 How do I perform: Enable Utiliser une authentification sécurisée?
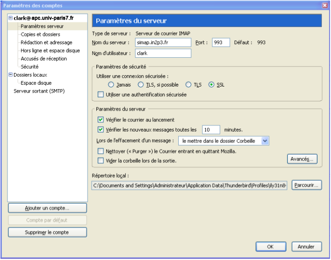pos(101,94)
